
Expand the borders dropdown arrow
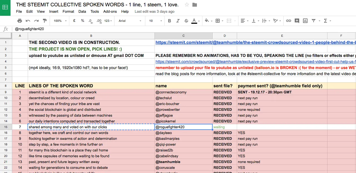[x=222, y=21]
